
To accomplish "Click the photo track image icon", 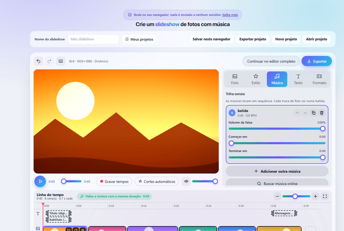I will coord(38,229).
